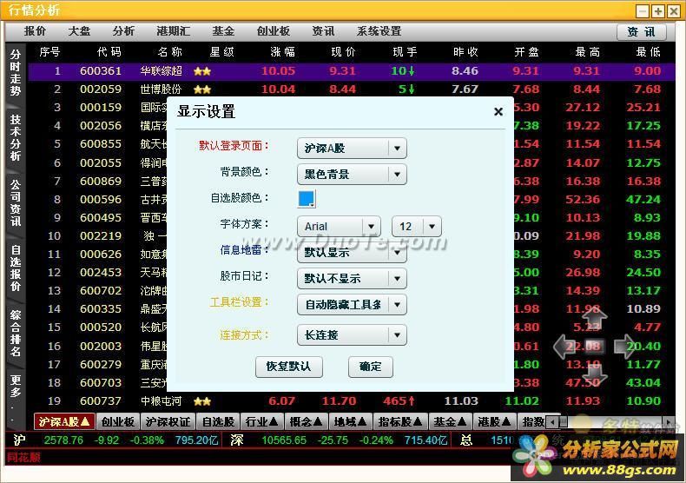The width and height of the screenshot is (686, 483).
Task: Open the font size 12 dropdown
Action: click(x=417, y=227)
